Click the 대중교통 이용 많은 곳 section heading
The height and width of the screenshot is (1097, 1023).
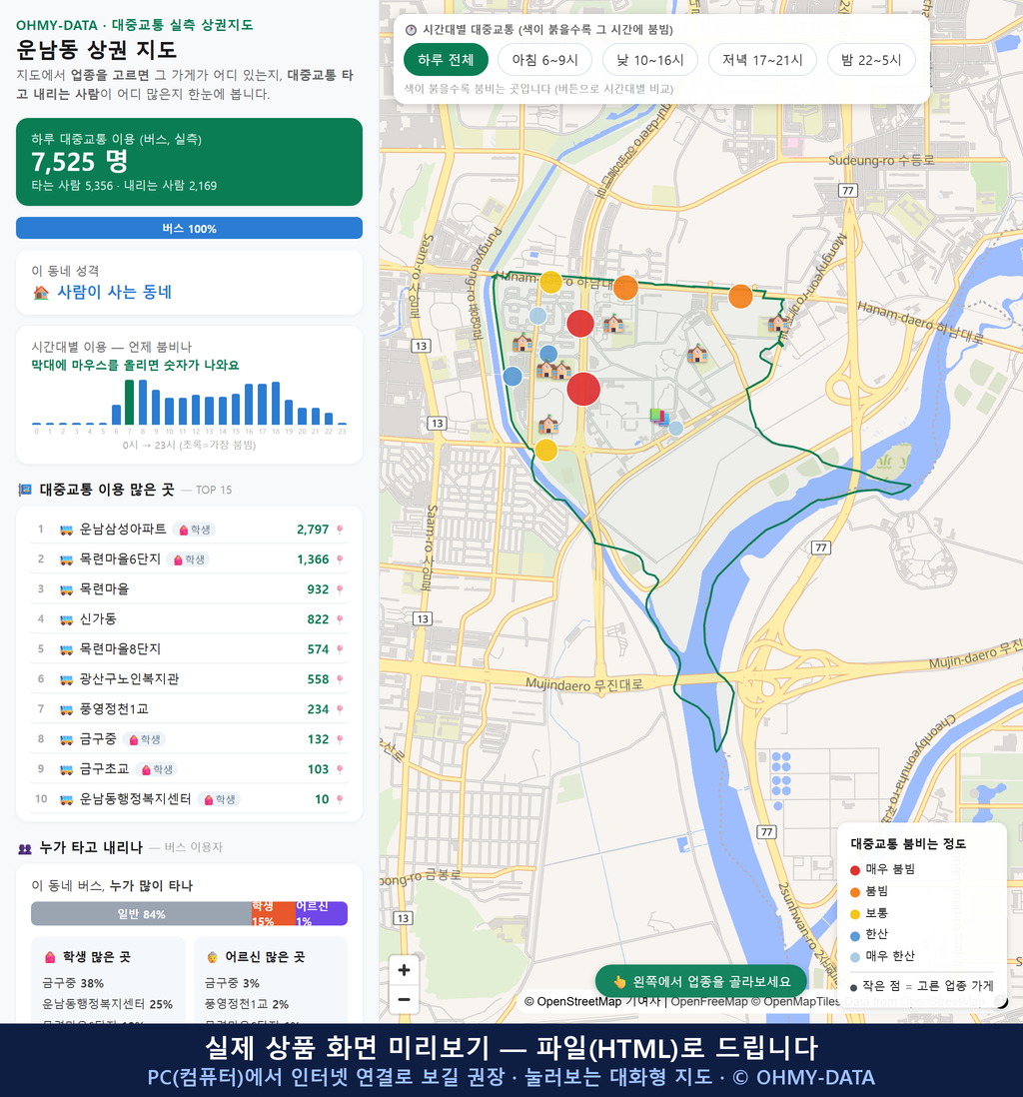point(106,490)
